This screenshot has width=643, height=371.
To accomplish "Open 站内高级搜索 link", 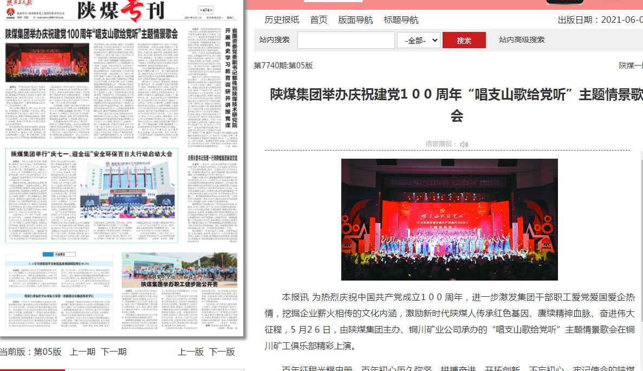I will (x=522, y=40).
